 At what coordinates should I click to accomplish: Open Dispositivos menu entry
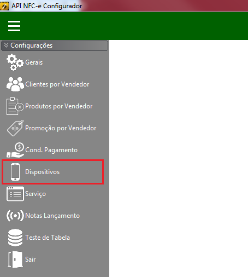42,172
